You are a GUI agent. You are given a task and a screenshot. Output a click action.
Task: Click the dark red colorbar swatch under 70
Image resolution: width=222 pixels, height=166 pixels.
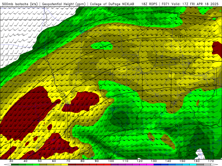click(72, 165)
